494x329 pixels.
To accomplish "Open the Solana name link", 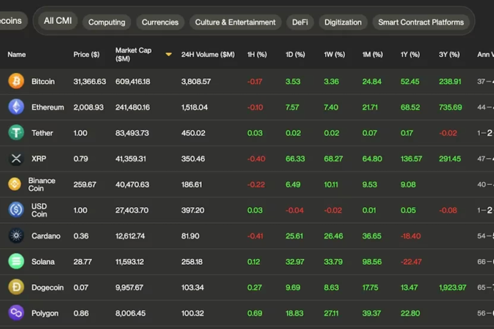I will pyautogui.click(x=43, y=262).
